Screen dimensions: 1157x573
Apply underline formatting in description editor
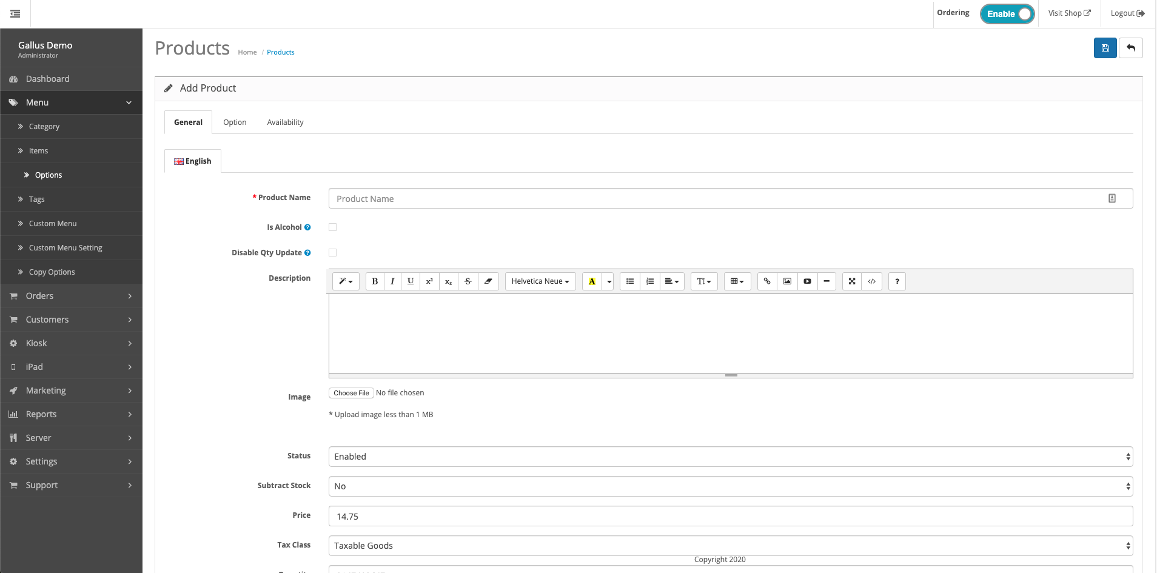pyautogui.click(x=411, y=281)
